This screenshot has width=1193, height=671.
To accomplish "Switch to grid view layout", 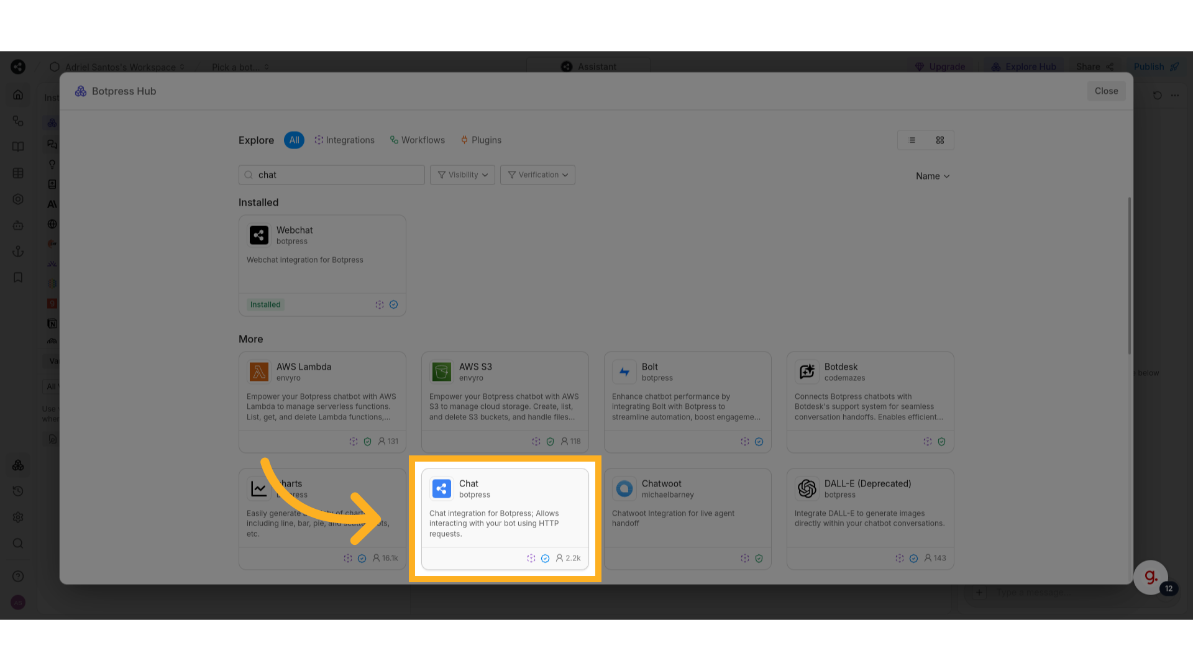I will (x=940, y=140).
